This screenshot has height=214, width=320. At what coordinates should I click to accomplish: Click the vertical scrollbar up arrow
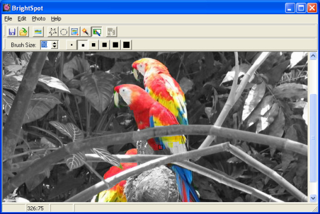pyautogui.click(x=313, y=56)
